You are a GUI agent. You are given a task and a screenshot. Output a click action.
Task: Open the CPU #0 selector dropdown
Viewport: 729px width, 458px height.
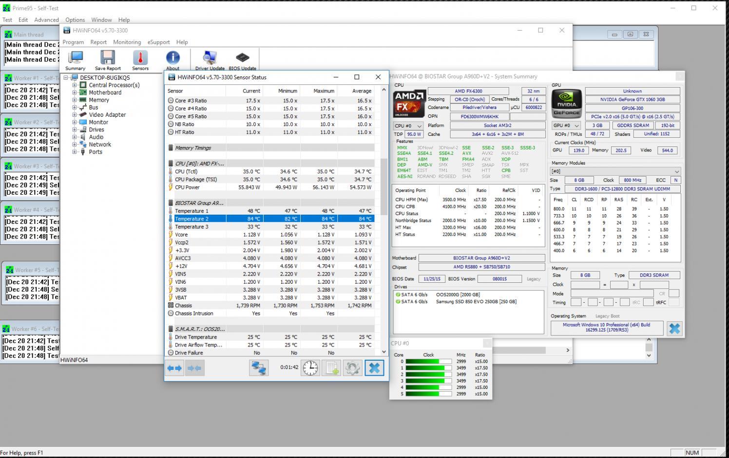pos(408,126)
